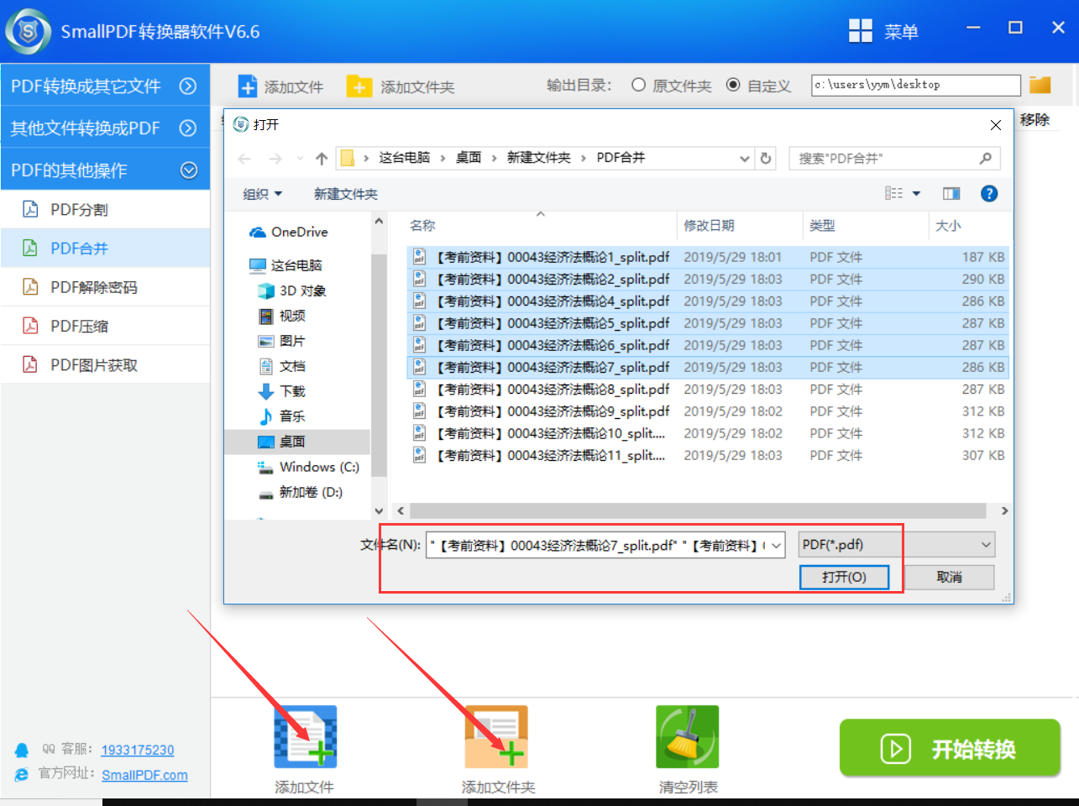Select 桌面 in navigation pane
This screenshot has height=806, width=1079.
[x=298, y=442]
